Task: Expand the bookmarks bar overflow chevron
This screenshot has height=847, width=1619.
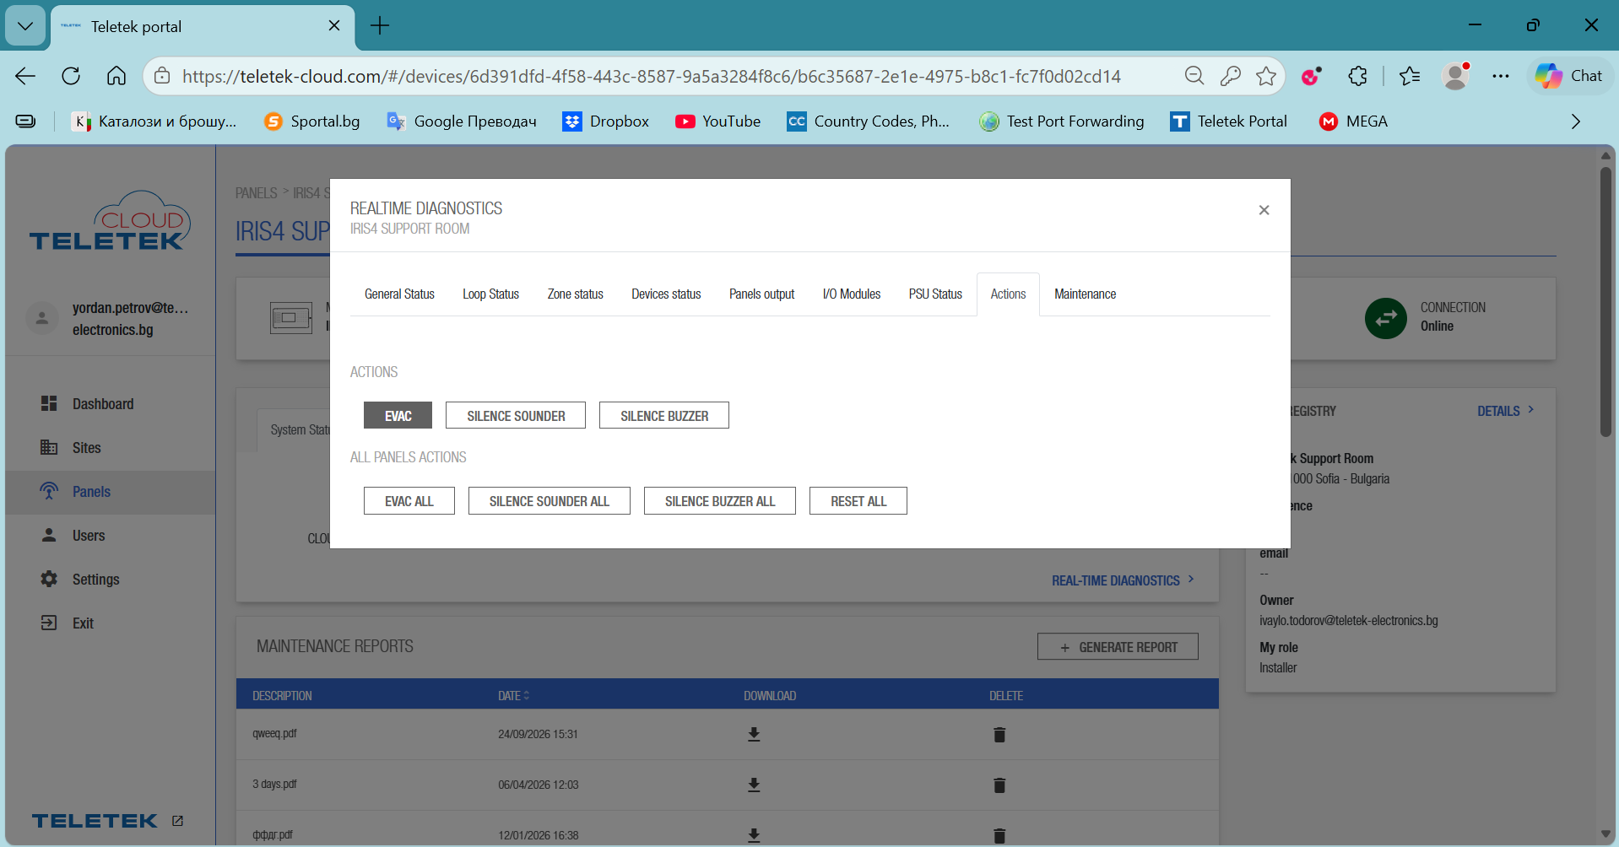Action: coord(1575,121)
